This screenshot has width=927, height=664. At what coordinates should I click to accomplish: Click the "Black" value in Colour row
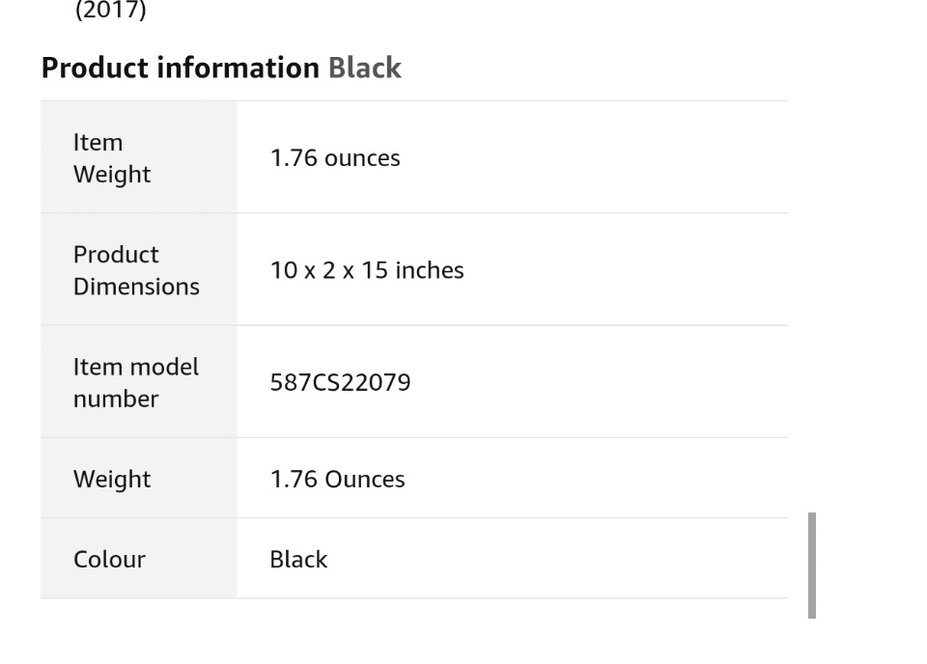point(298,559)
